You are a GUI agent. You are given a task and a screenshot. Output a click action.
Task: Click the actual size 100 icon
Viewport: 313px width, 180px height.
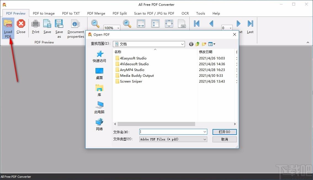coord(182,23)
